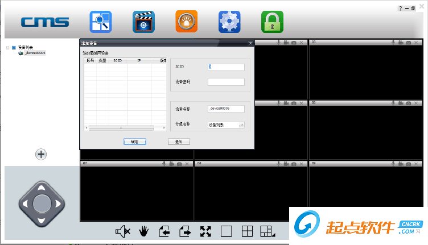
Task: Click the 设备密码 password field
Action: (x=226, y=82)
